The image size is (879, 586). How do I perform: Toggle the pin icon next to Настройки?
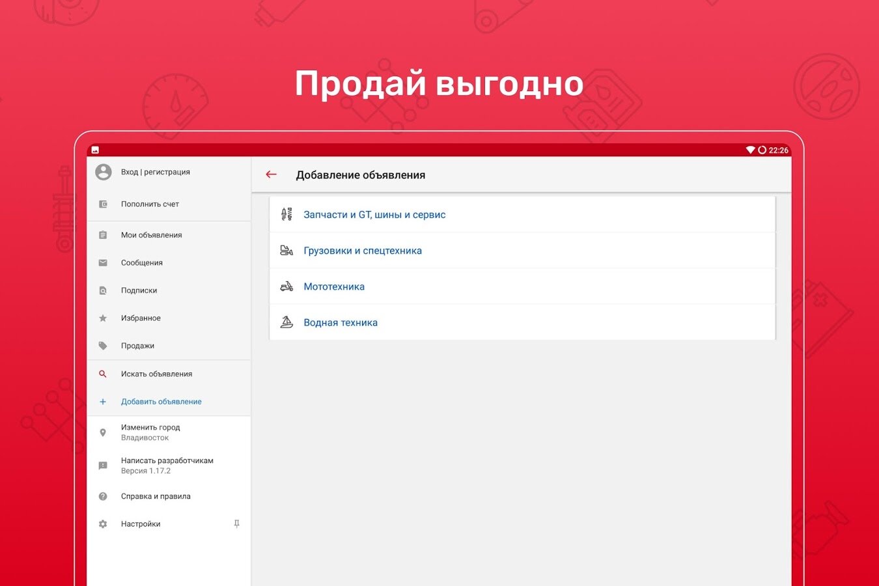click(236, 523)
